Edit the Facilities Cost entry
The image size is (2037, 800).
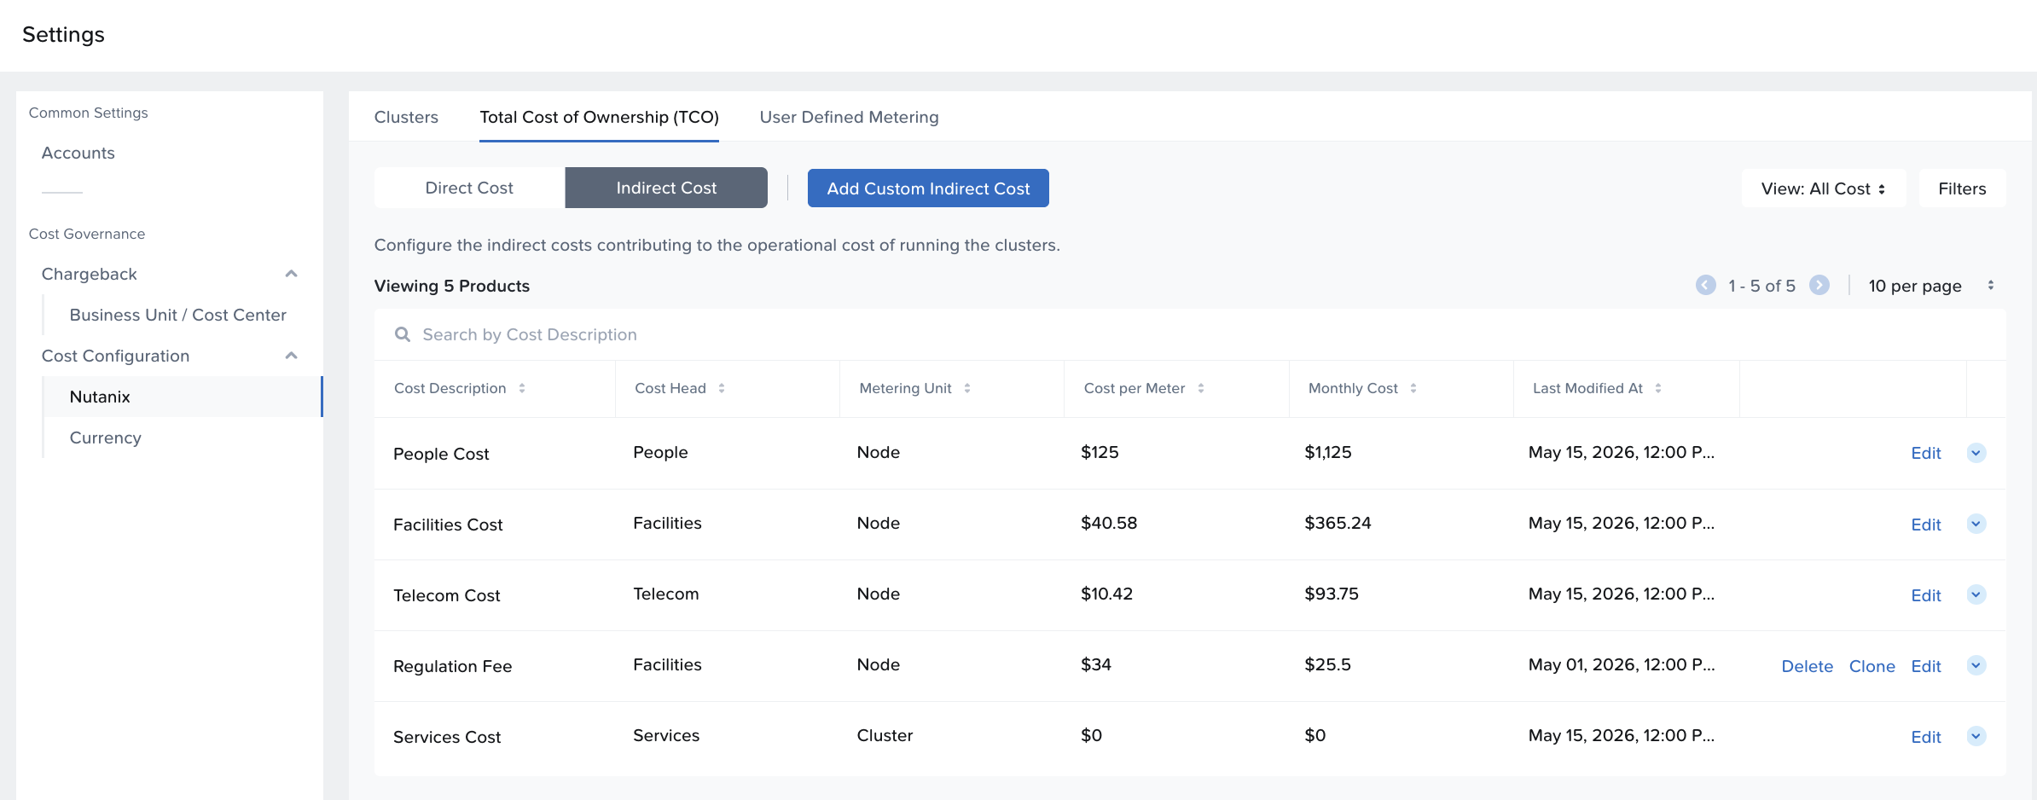1926,525
